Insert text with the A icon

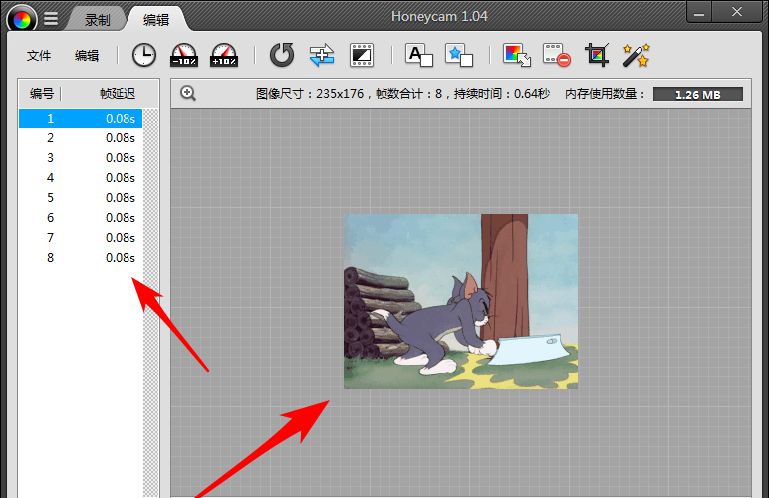pos(418,55)
